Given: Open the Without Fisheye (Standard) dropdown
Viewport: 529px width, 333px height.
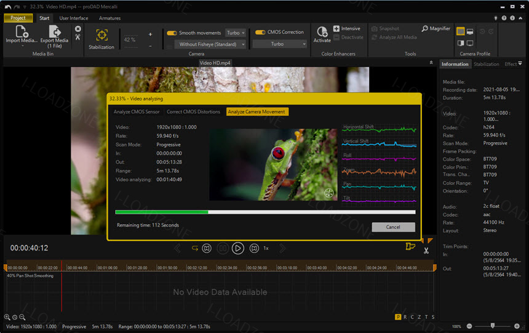Looking at the screenshot, I should (x=210, y=44).
